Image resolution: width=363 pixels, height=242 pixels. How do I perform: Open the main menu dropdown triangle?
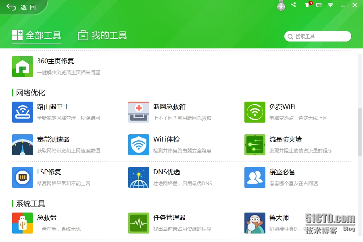click(x=331, y=5)
